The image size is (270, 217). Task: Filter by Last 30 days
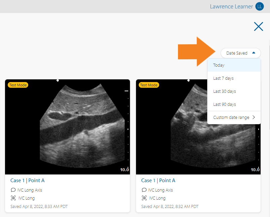coord(224,91)
